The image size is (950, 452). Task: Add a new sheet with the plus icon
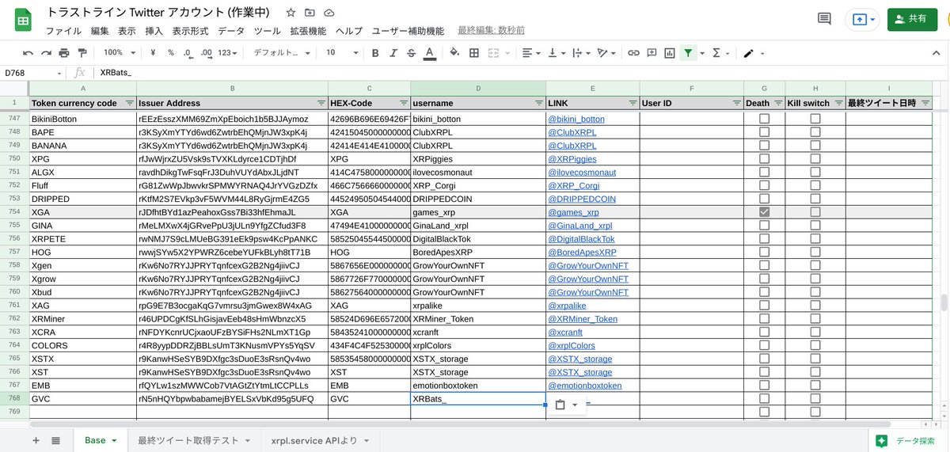point(36,440)
